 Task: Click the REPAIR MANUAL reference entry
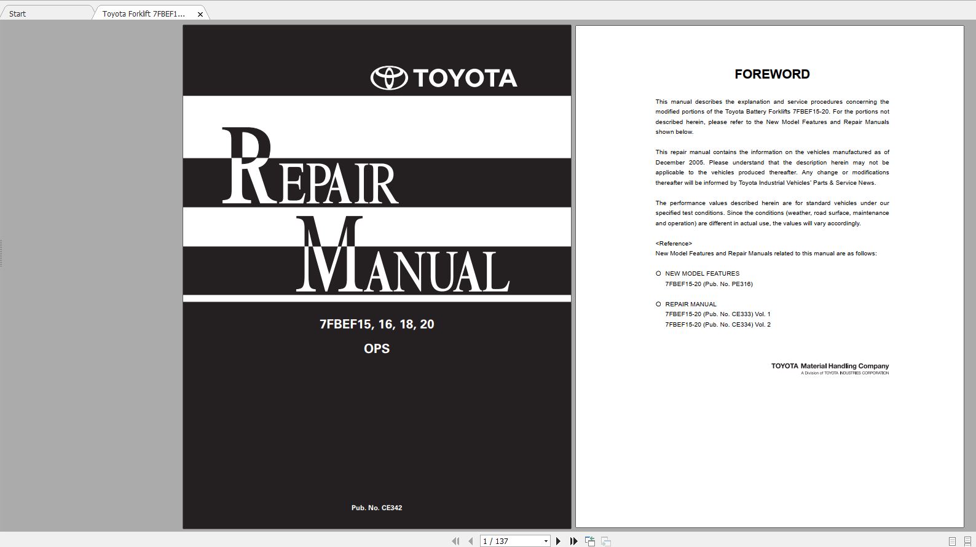pyautogui.click(x=691, y=304)
